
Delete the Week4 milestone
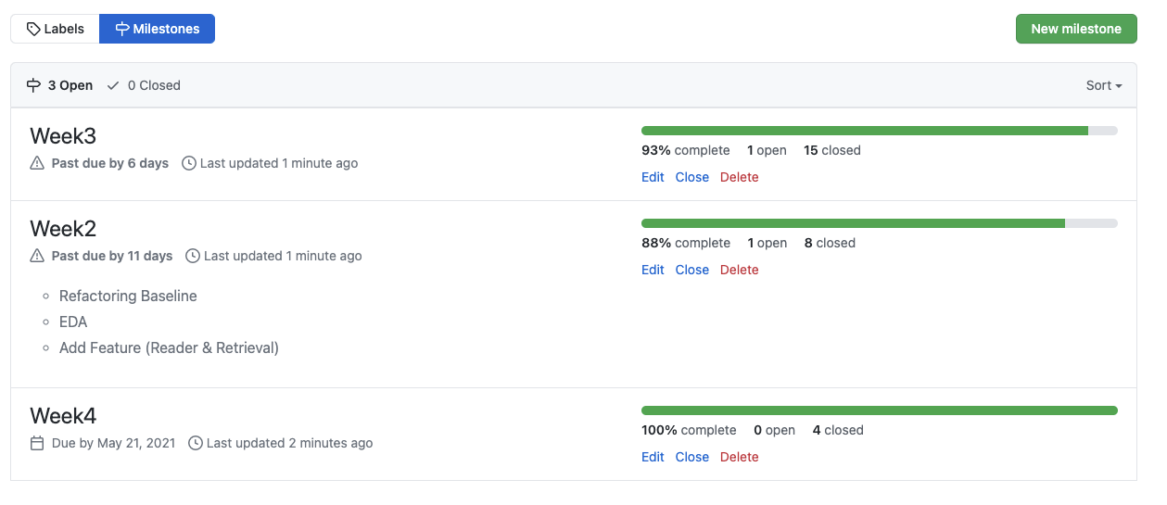tap(739, 457)
